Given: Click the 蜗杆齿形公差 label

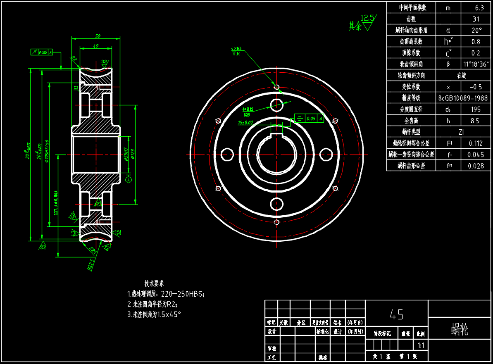Looking at the screenshot, I should pyautogui.click(x=411, y=166).
